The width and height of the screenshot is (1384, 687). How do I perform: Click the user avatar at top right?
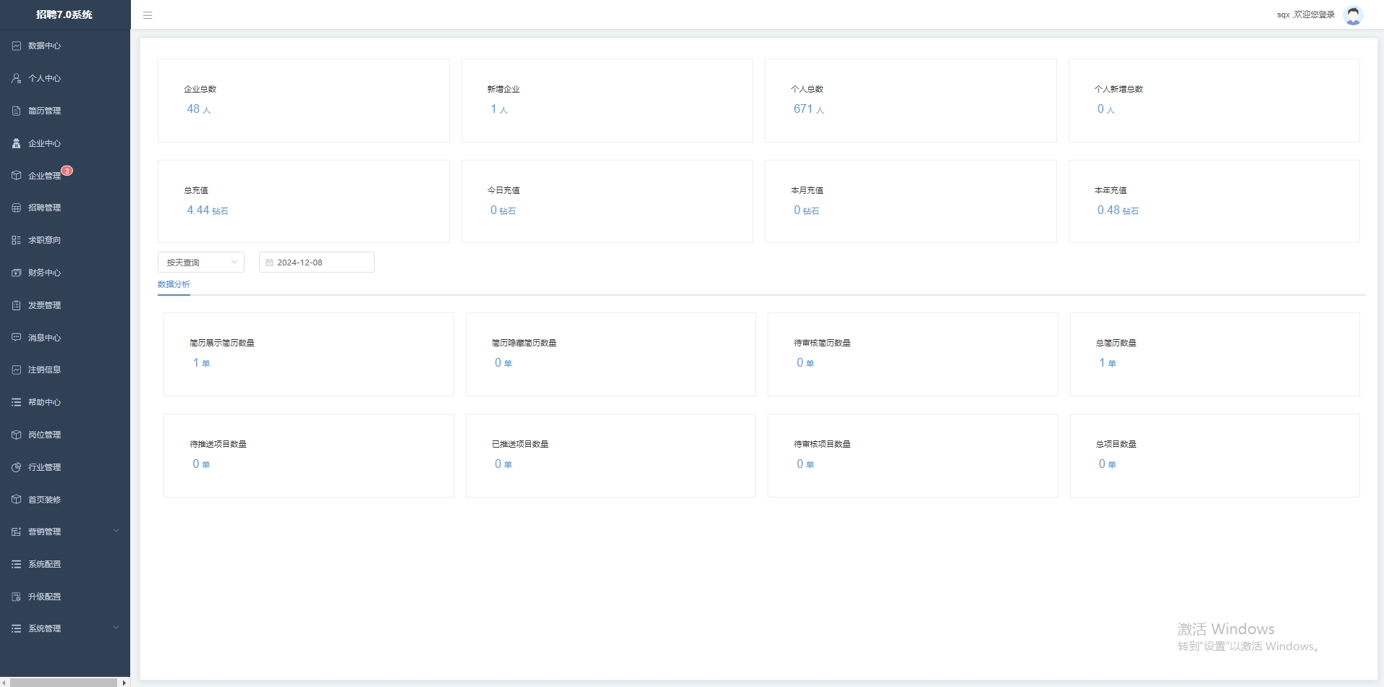[x=1353, y=14]
